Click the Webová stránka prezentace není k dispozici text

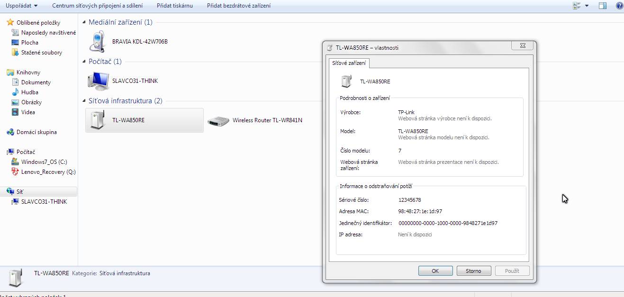[448, 162]
